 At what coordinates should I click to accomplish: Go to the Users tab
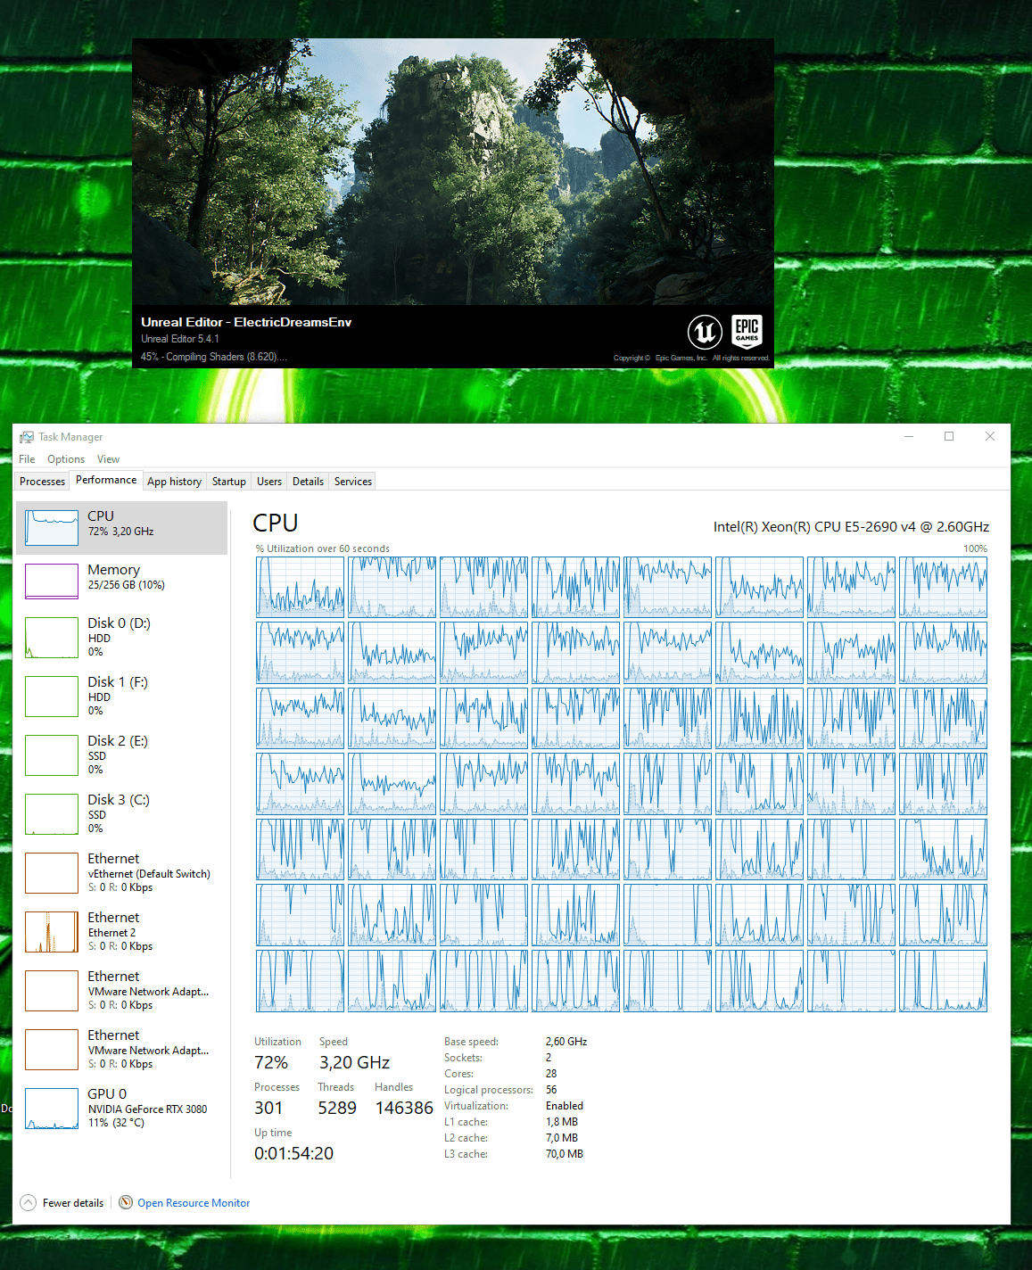pyautogui.click(x=268, y=482)
